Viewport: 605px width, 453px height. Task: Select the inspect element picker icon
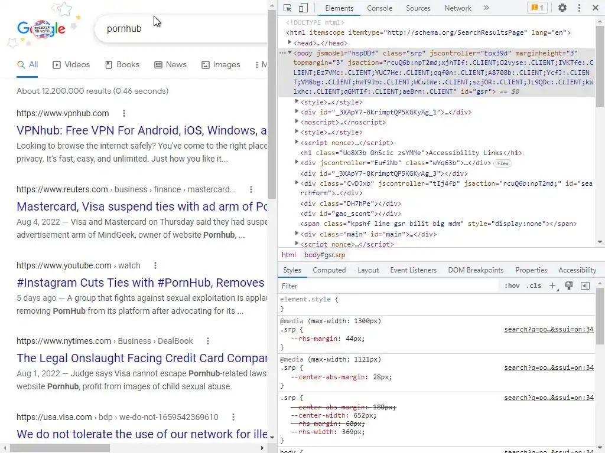point(287,8)
